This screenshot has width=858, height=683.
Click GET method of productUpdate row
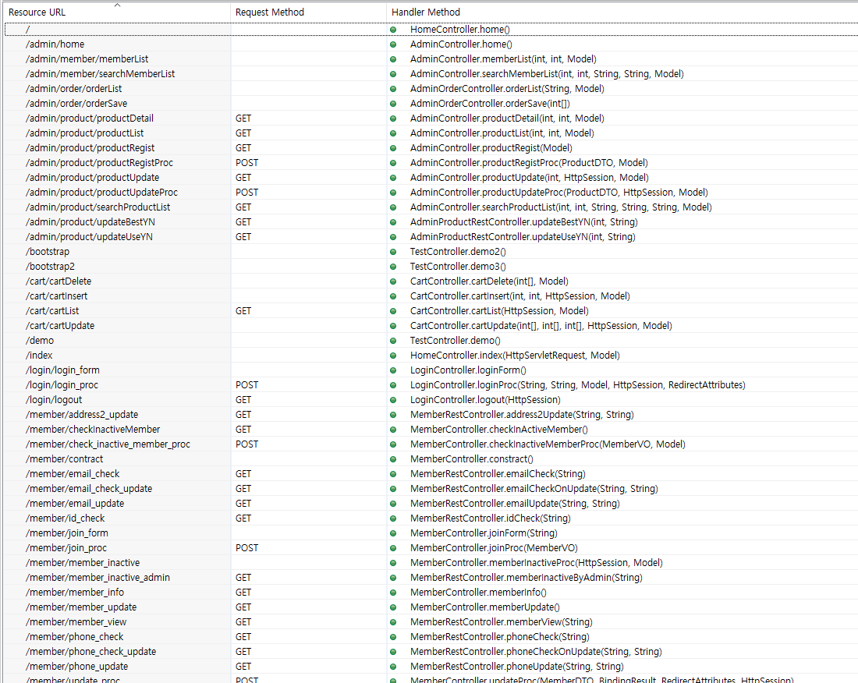[x=243, y=178]
